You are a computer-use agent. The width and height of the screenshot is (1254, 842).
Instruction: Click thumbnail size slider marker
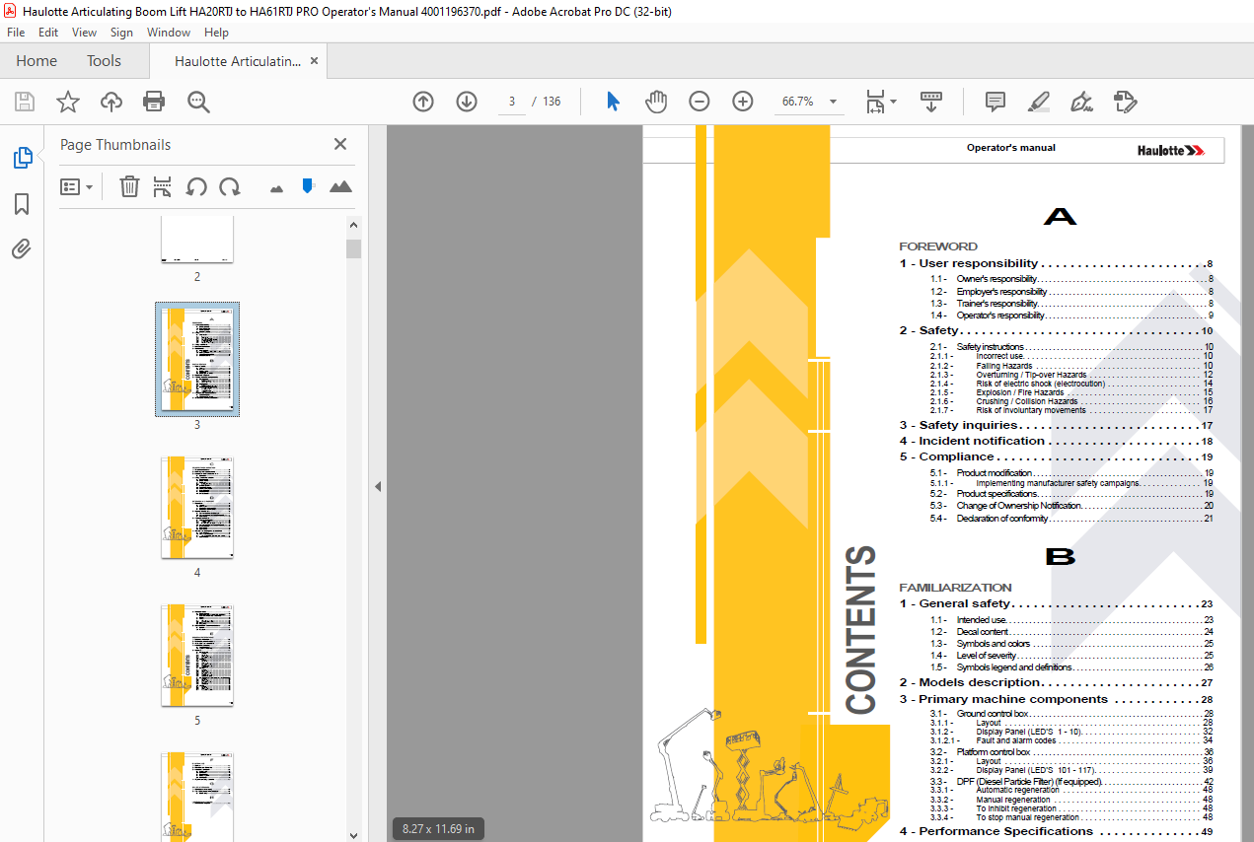tap(308, 185)
